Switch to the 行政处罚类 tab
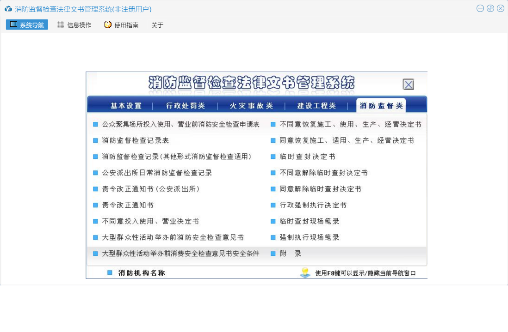Image resolution: width=508 pixels, height=332 pixels. point(186,106)
